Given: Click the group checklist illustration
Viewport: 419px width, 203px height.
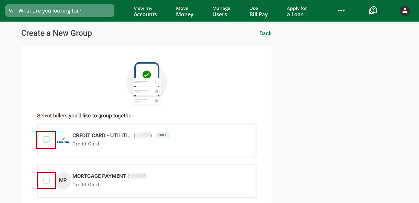Looking at the screenshot, I should [147, 84].
